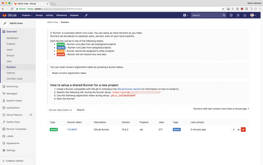The image size is (263, 165).
Task: Open the Chrome three-dot menu
Action: 260,9
